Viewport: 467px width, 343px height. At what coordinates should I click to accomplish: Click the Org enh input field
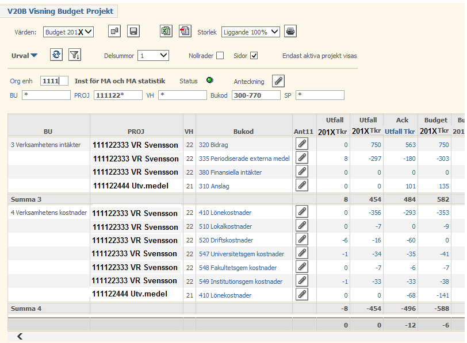[x=54, y=81]
